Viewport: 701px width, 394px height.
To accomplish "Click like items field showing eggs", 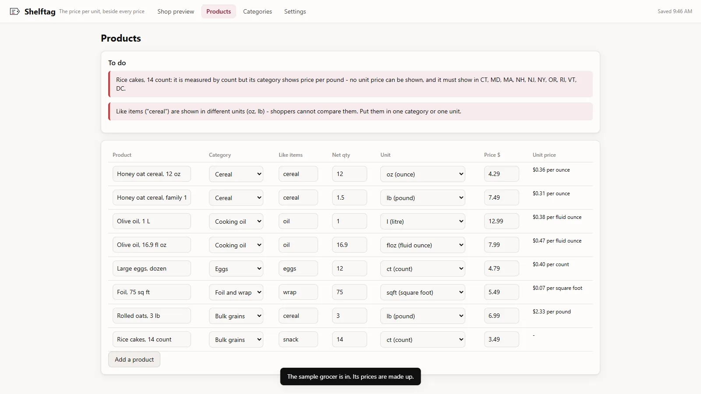I will pos(298,268).
